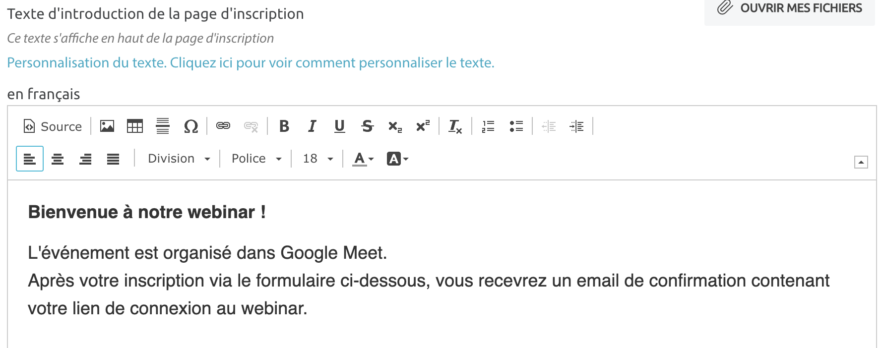Switch to Source code view
883x348 pixels.
53,126
